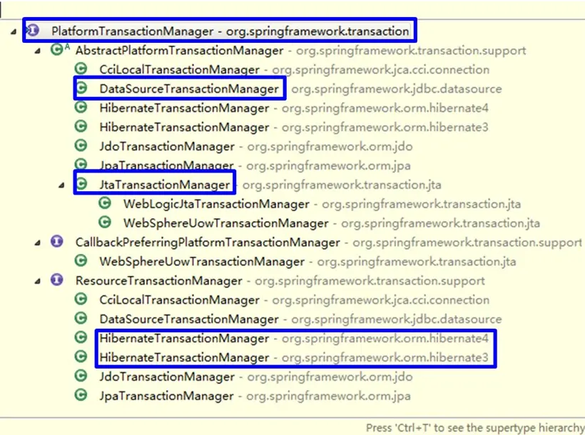Select the ResourceTransactionManager label
Screen dimensions: 585x435
(159, 280)
